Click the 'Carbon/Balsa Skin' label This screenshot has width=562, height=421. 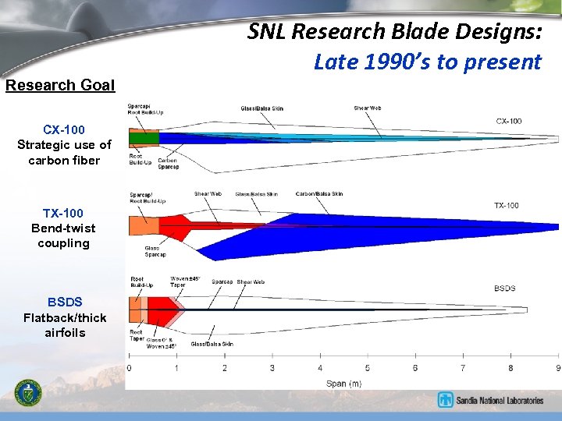tap(319, 193)
